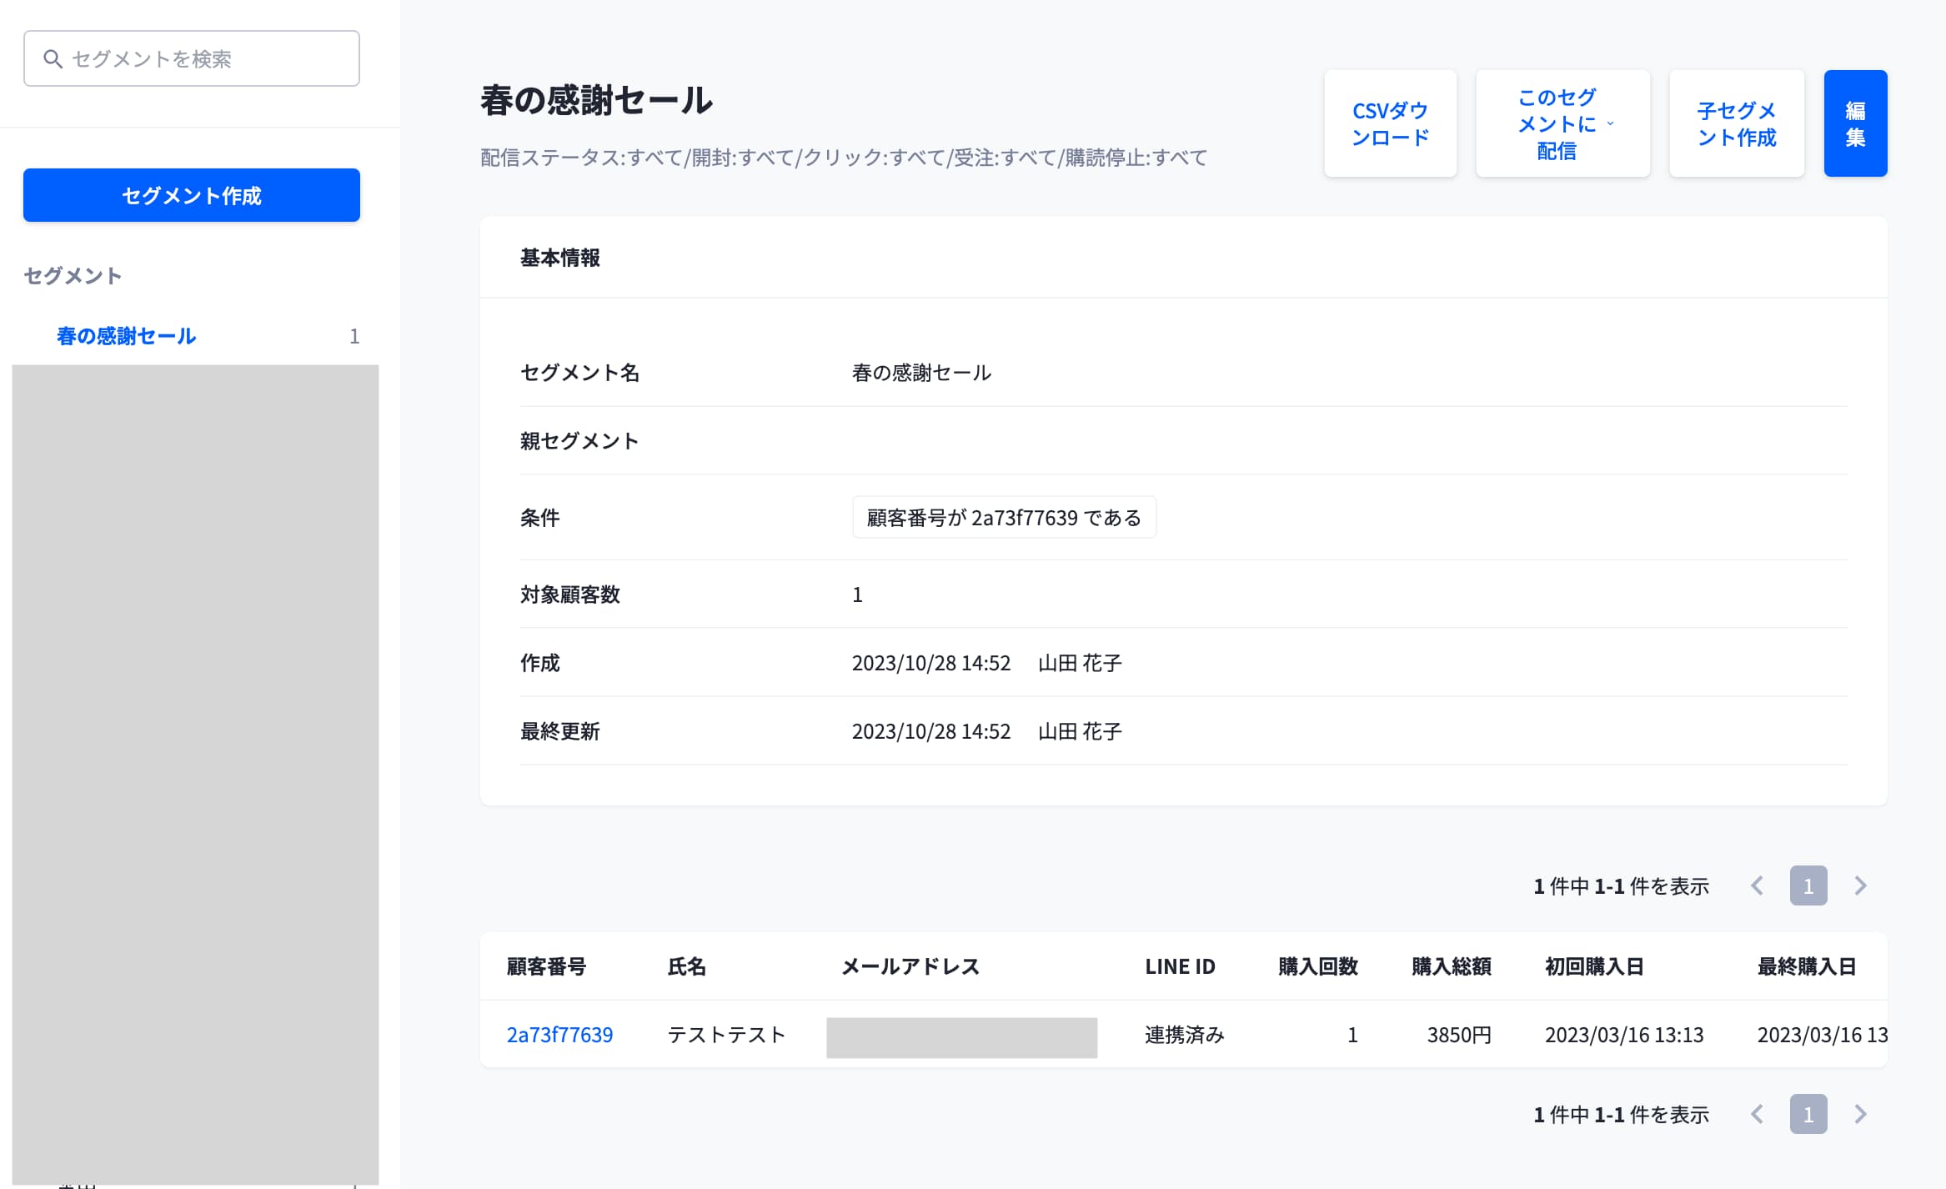Go to next page in top pagination
Viewport: 1946px width, 1189px height.
coord(1860,885)
